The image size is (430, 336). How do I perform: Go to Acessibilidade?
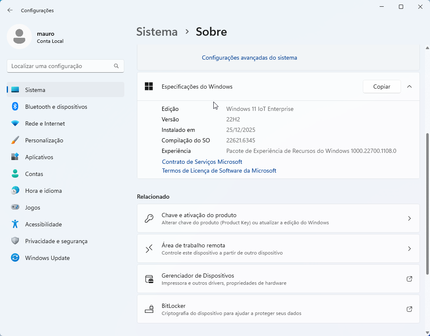point(66,224)
